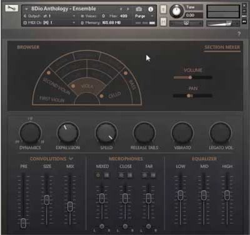The height and width of the screenshot is (235, 250).
Task: Click the Close microphone pan knob
Action: coord(125,226)
